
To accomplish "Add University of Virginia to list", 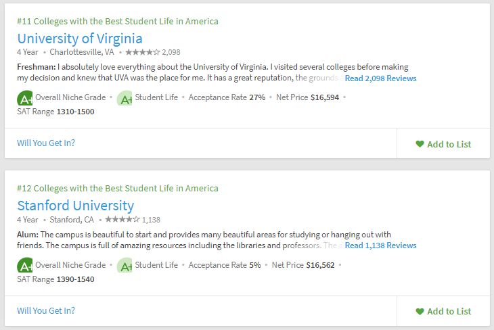I will coord(444,144).
